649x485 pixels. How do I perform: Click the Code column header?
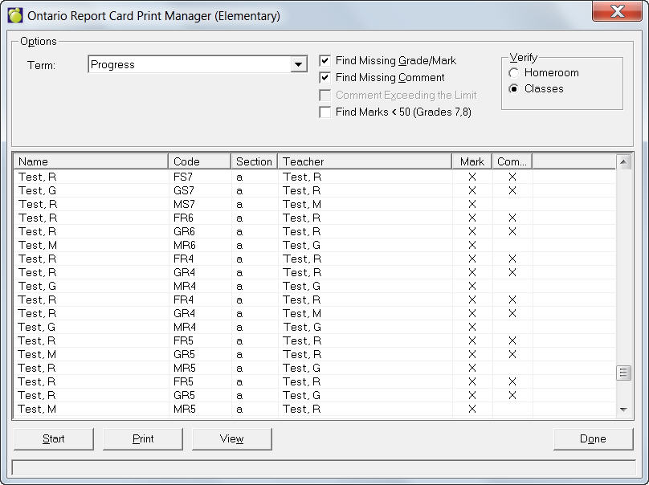coord(200,161)
